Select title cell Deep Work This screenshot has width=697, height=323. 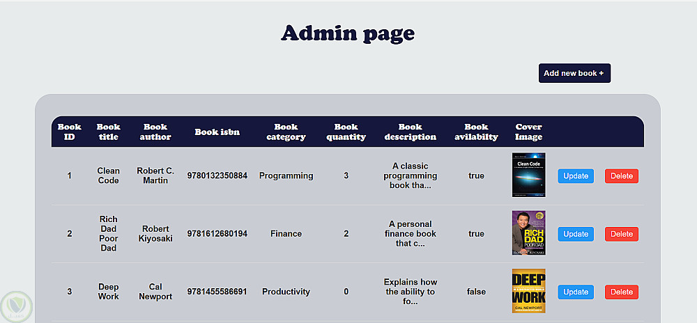point(109,292)
